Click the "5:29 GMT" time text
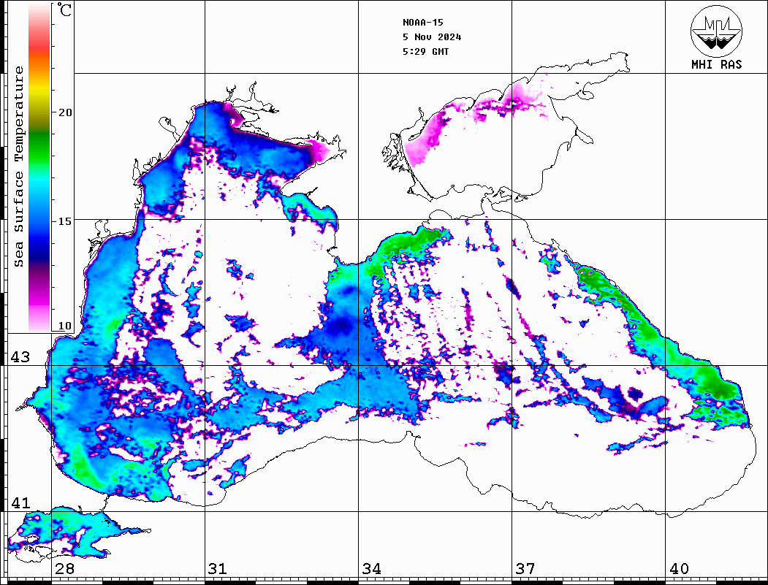The width and height of the screenshot is (768, 585). 425,51
